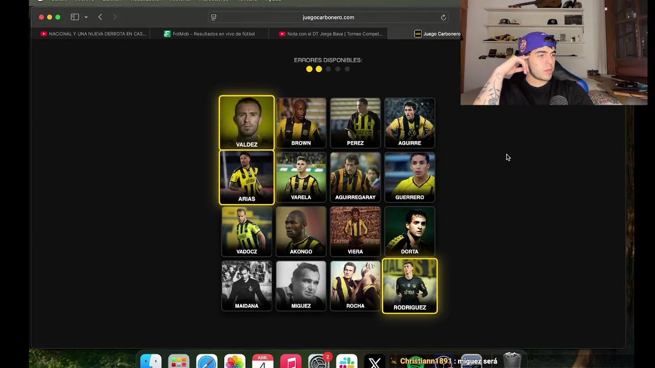Open Safari from the Dock
655x368 pixels.
coord(207,361)
